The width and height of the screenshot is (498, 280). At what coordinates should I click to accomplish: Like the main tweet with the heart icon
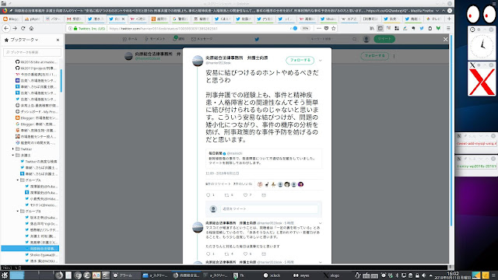point(245,195)
